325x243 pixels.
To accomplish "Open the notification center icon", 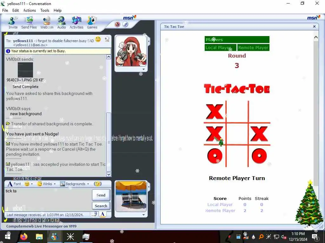I will click(x=315, y=237).
